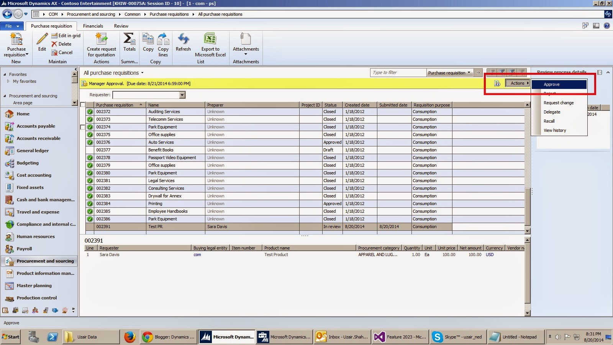Click the com buying legal entity link
This screenshot has width=613, height=345.
(197, 255)
